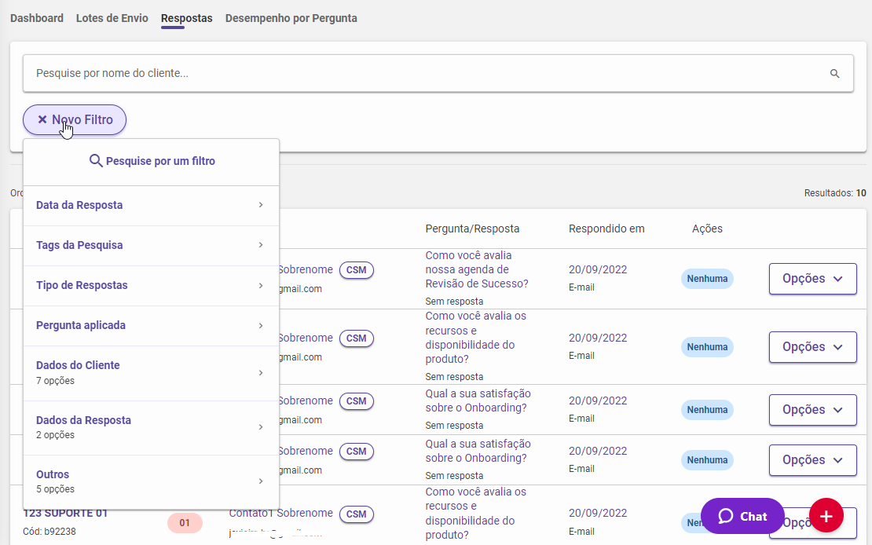
Task: Click the red plus floating button
Action: pyautogui.click(x=826, y=516)
